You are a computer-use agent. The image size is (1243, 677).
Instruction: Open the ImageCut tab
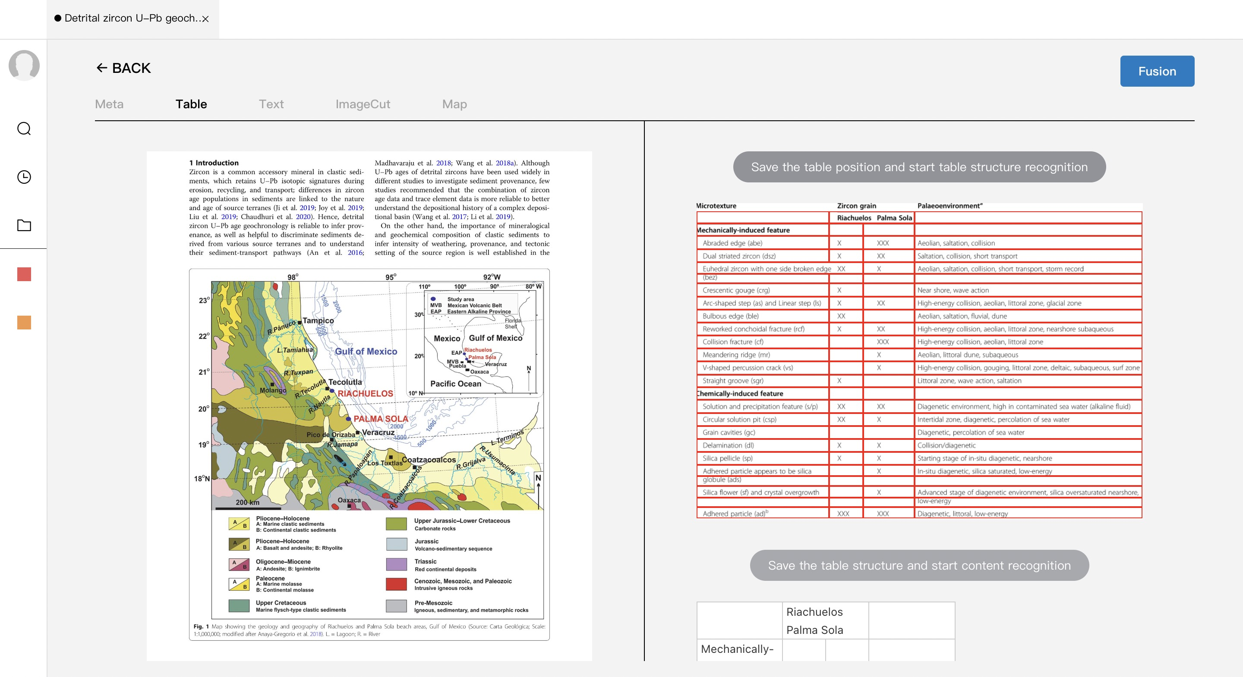point(363,104)
